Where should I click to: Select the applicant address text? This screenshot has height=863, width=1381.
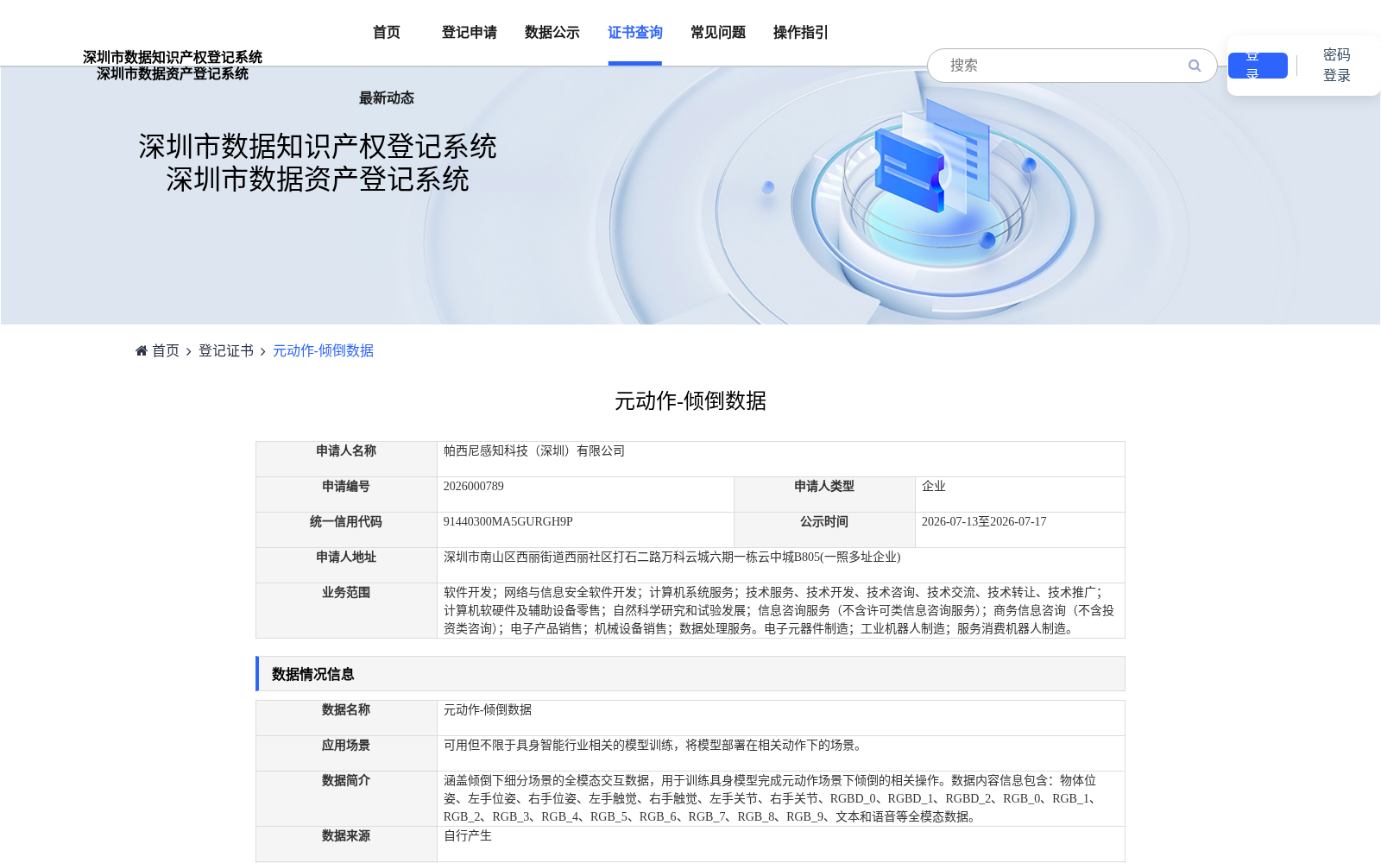(672, 557)
